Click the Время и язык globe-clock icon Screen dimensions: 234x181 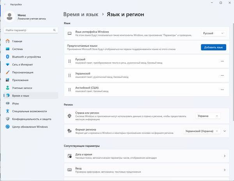pos(8,96)
